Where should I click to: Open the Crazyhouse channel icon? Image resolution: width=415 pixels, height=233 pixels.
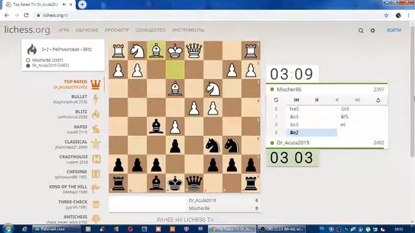click(x=96, y=159)
